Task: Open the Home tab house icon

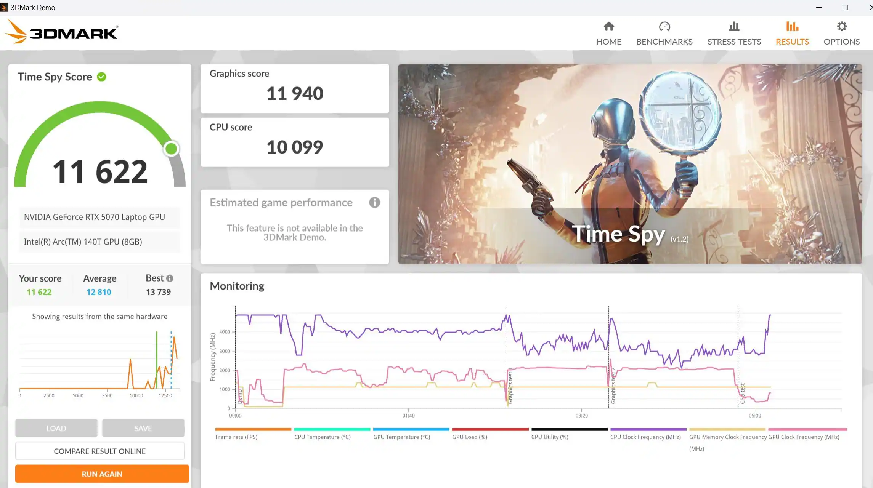Action: point(608,27)
